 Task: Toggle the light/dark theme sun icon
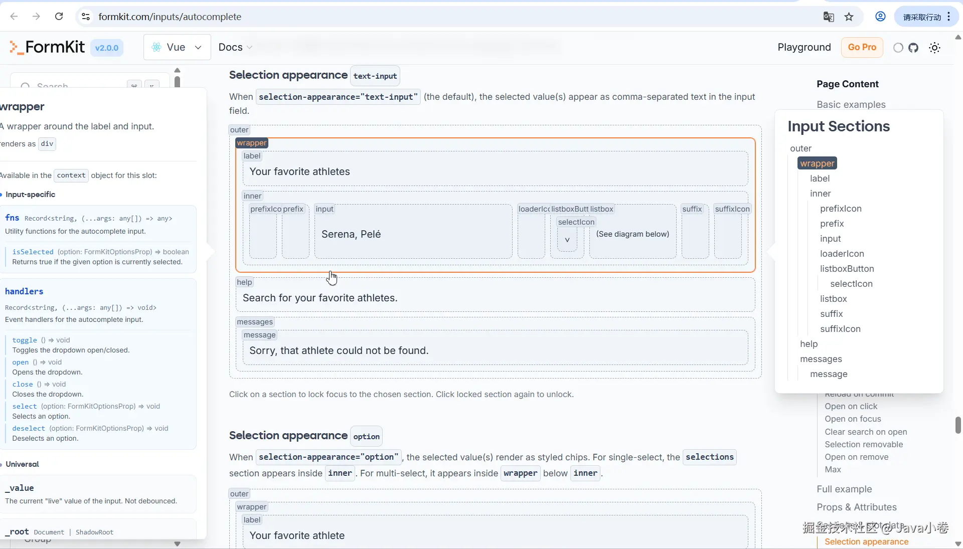pos(934,48)
